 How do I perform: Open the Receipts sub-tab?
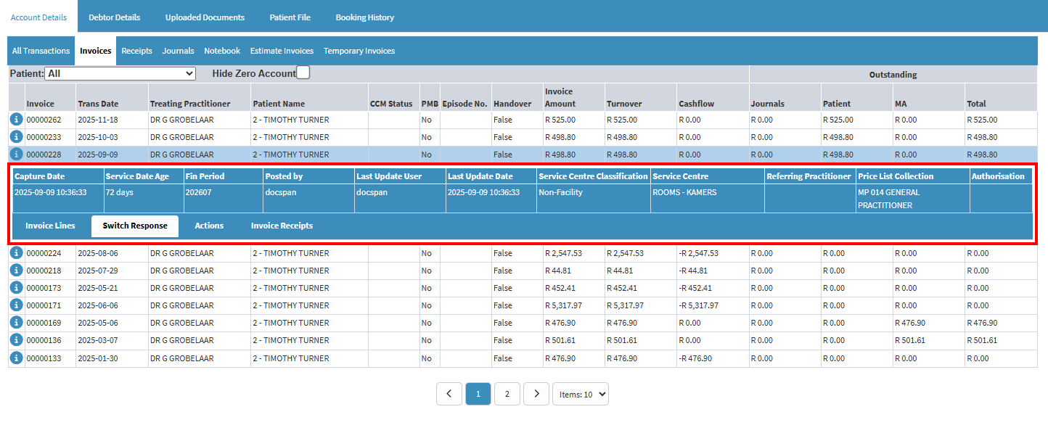coord(136,51)
